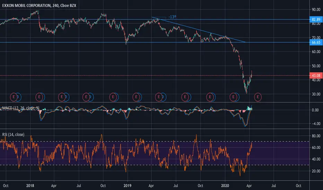Select the earnings E marker following April 2018
323x190 pixels.
(x=62, y=97)
